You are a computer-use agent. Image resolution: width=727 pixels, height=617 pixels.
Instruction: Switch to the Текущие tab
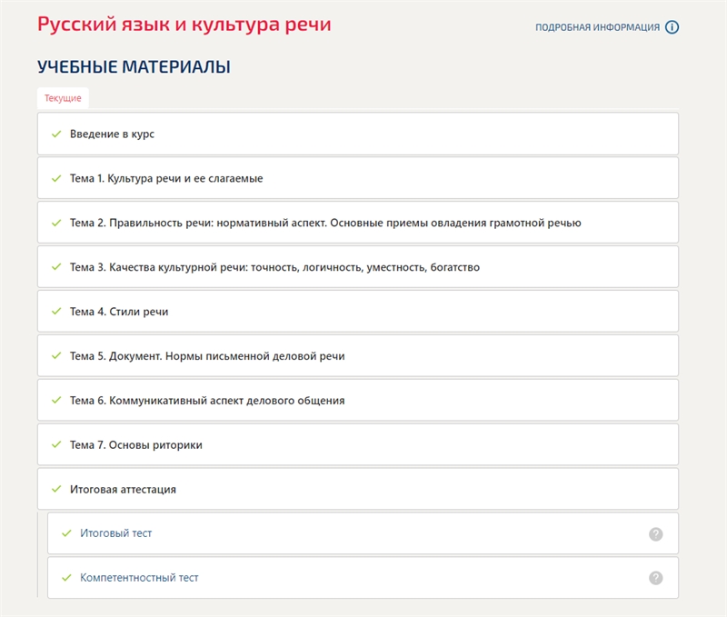63,98
